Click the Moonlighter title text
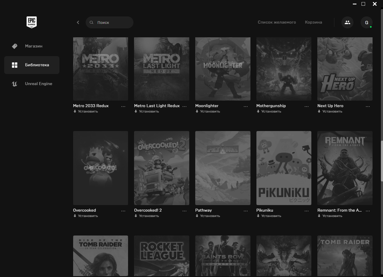Viewport: 383px width, 277px height. (x=207, y=106)
